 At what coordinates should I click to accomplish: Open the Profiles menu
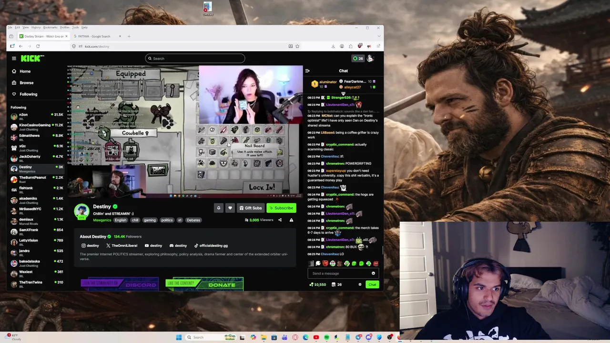click(64, 28)
